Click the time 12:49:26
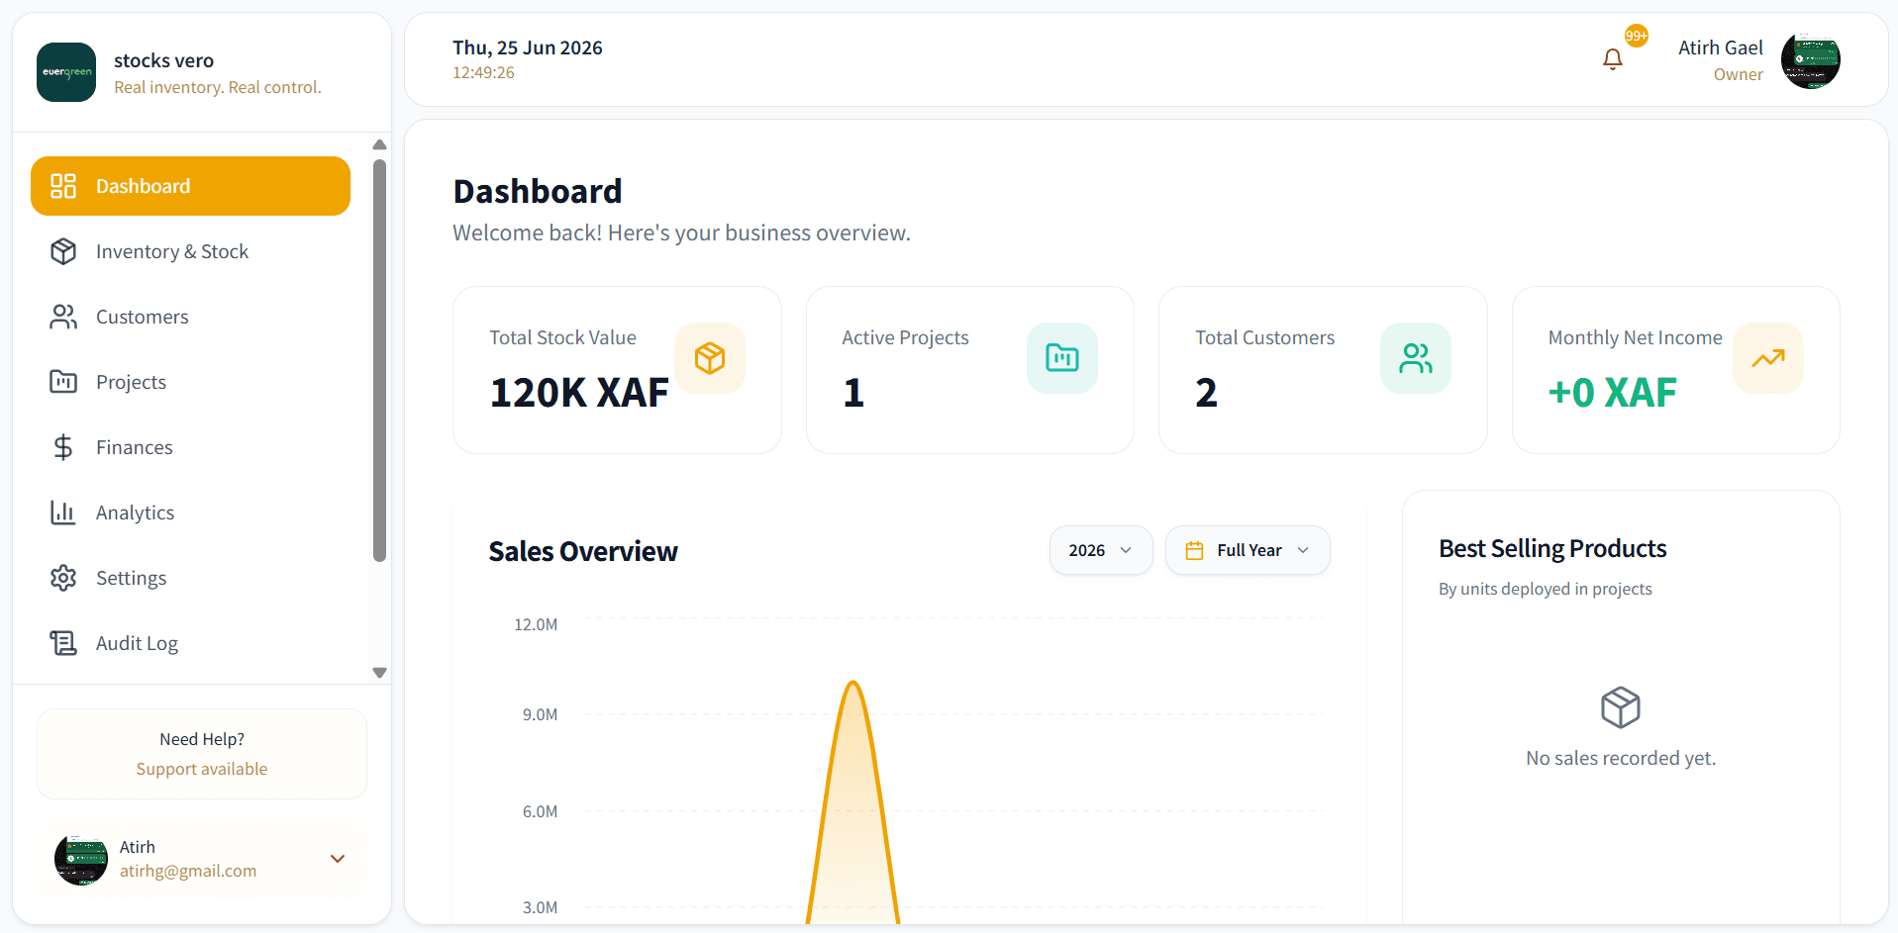1898x933 pixels. pyautogui.click(x=483, y=72)
